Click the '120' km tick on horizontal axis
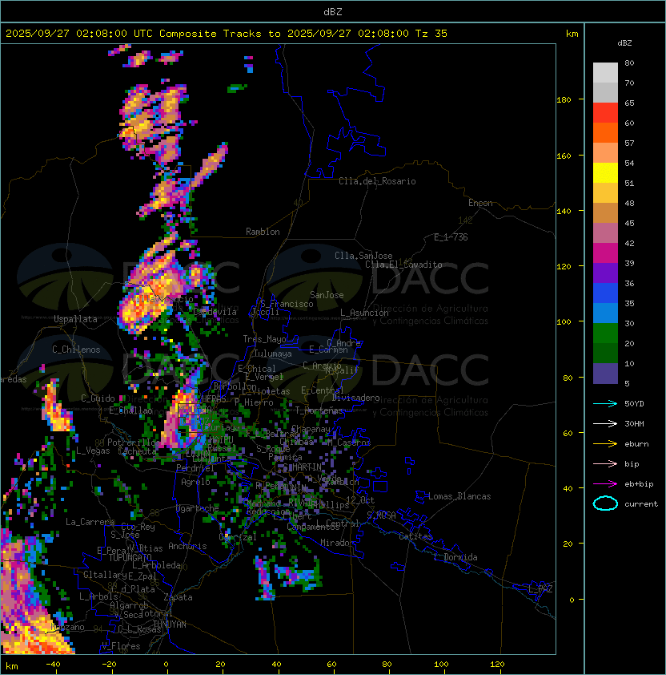This screenshot has height=675, width=666. click(497, 665)
